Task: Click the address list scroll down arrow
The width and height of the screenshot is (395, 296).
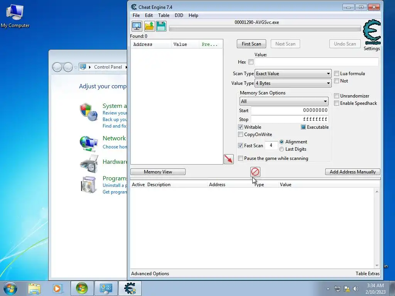Action: click(x=377, y=266)
